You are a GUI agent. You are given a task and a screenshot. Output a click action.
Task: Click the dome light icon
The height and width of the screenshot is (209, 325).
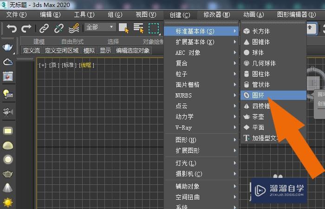pos(8,146)
